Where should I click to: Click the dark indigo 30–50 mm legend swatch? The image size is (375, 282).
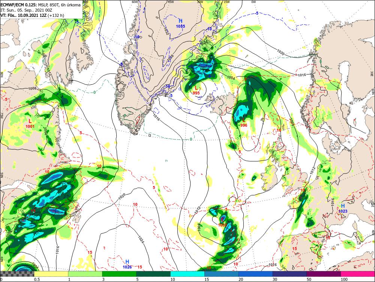pyautogui.click(x=289, y=274)
